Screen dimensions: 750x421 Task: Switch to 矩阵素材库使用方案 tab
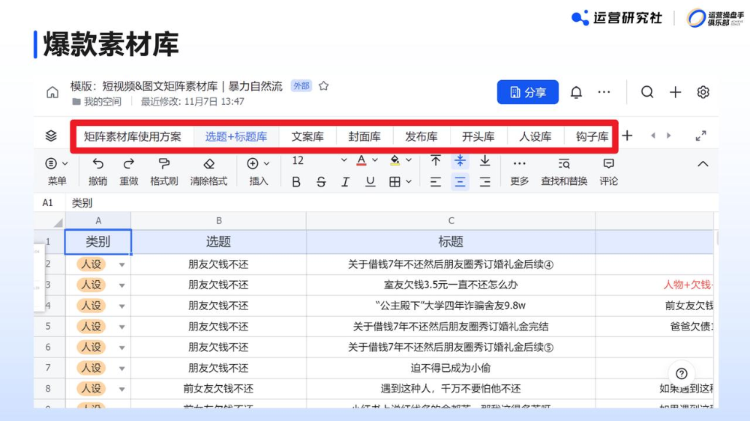[x=133, y=136]
